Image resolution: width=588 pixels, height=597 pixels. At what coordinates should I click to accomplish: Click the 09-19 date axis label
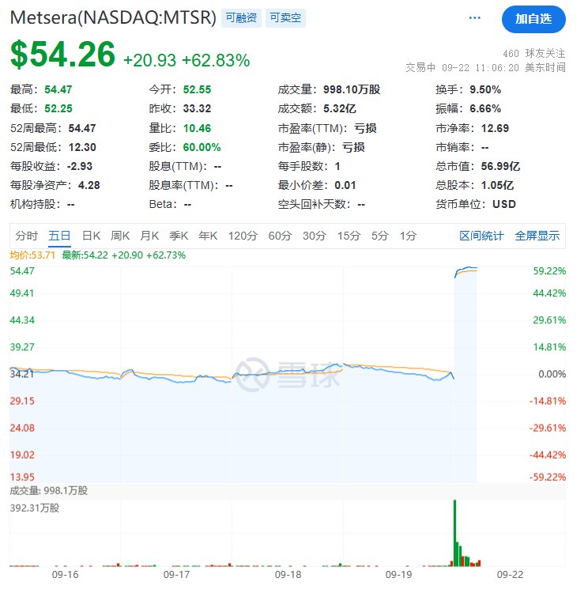click(398, 575)
